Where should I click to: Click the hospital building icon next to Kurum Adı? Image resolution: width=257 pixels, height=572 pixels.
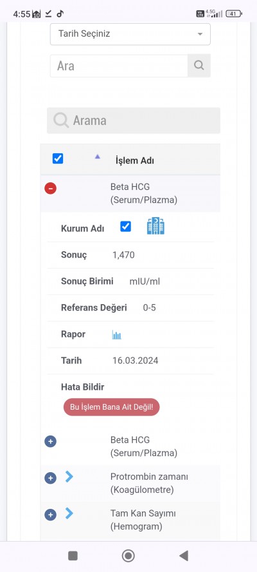(155, 226)
